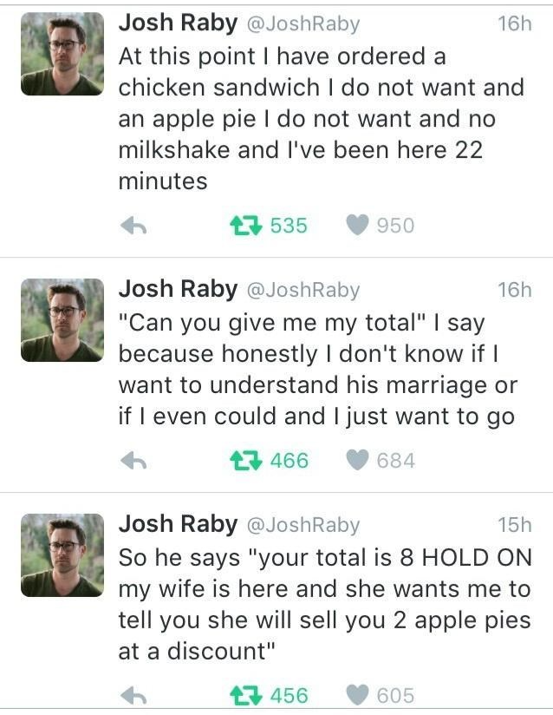Open the 16h timestamp of the first tweet
Screen dimensions: 553x715
click(514, 23)
